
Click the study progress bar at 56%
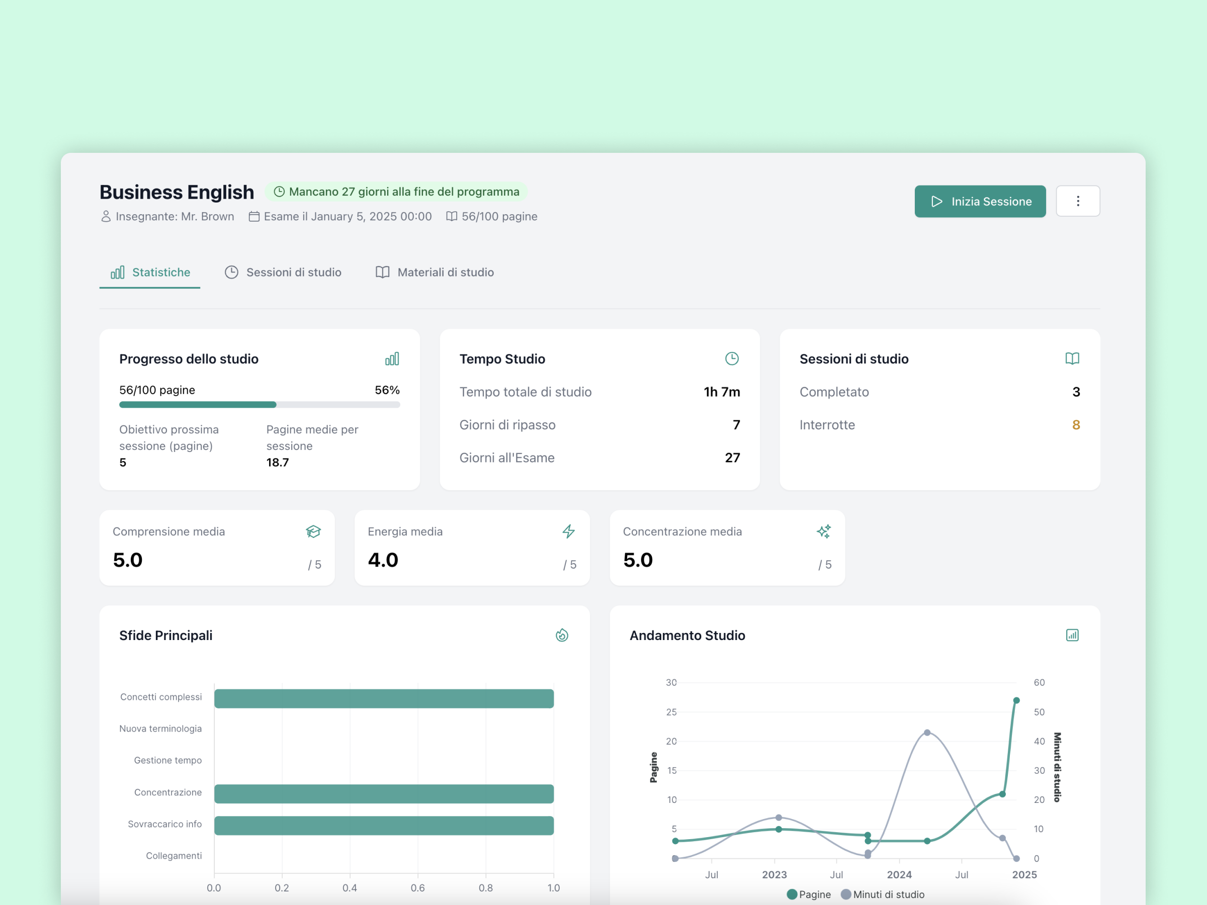tap(260, 405)
